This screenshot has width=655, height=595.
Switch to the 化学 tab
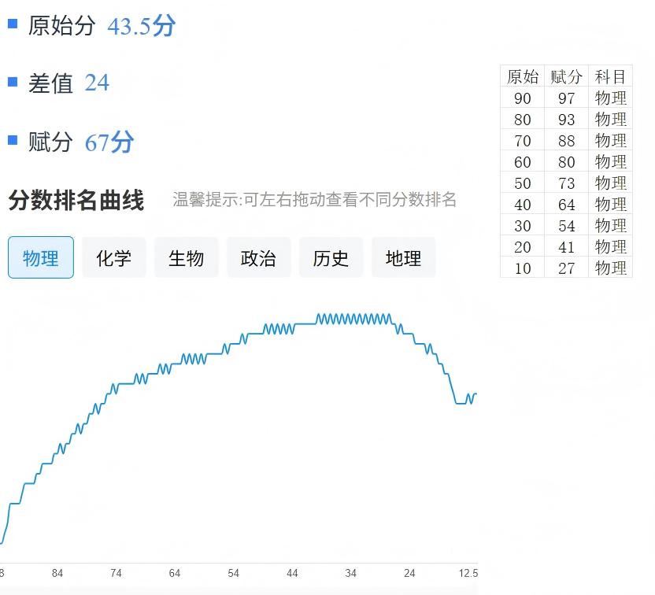113,258
